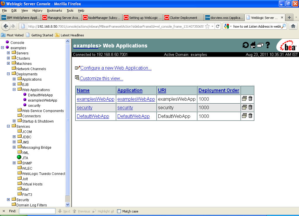The height and width of the screenshot is (216, 299).
Task: Click the home icon in console header
Action: (x=253, y=45)
